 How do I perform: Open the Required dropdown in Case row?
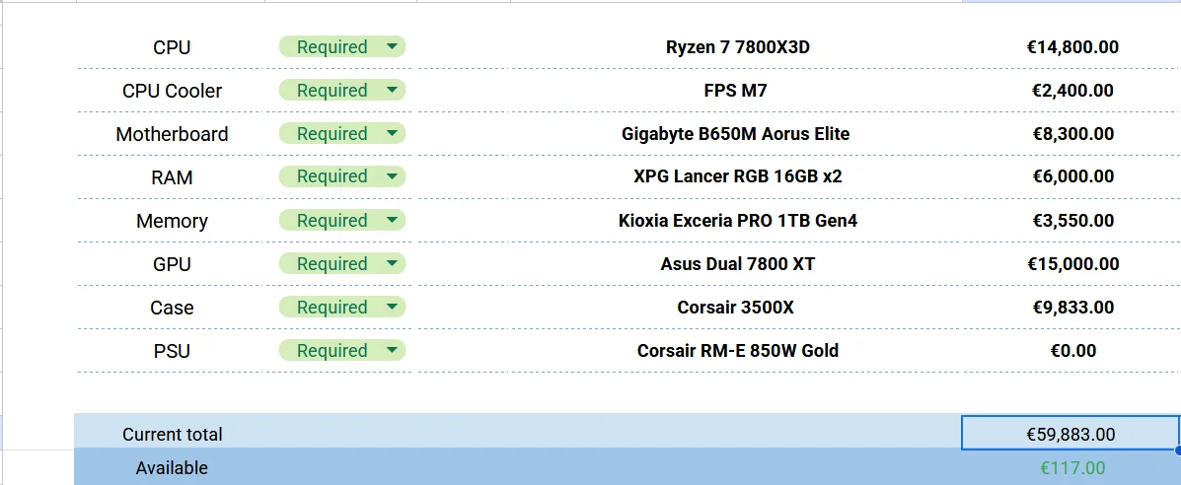[342, 308]
